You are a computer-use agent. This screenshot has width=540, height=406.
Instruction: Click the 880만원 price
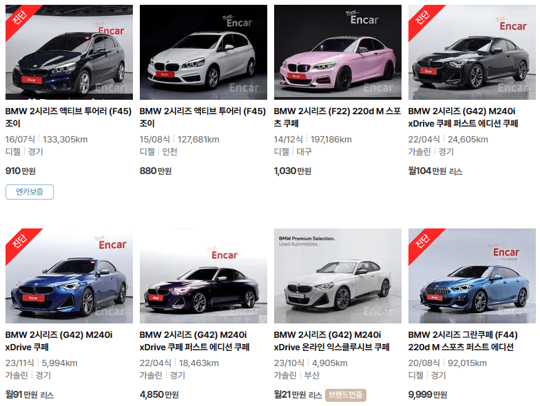pyautogui.click(x=156, y=171)
